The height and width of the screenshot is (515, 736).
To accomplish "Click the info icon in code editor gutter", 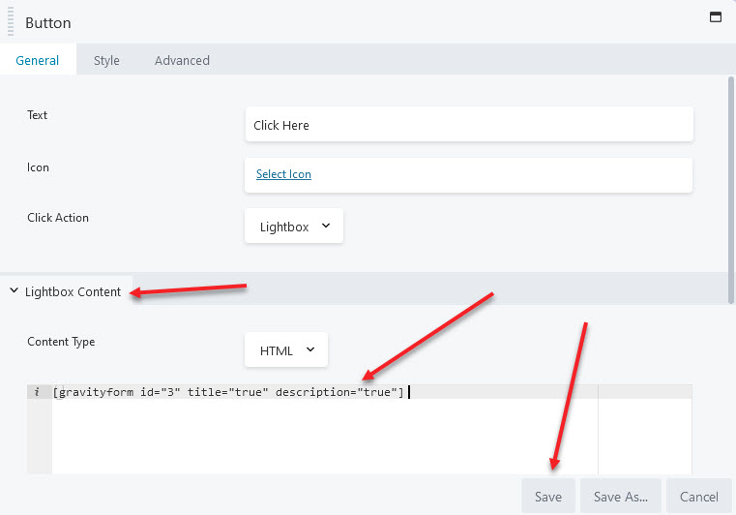I will pyautogui.click(x=37, y=391).
